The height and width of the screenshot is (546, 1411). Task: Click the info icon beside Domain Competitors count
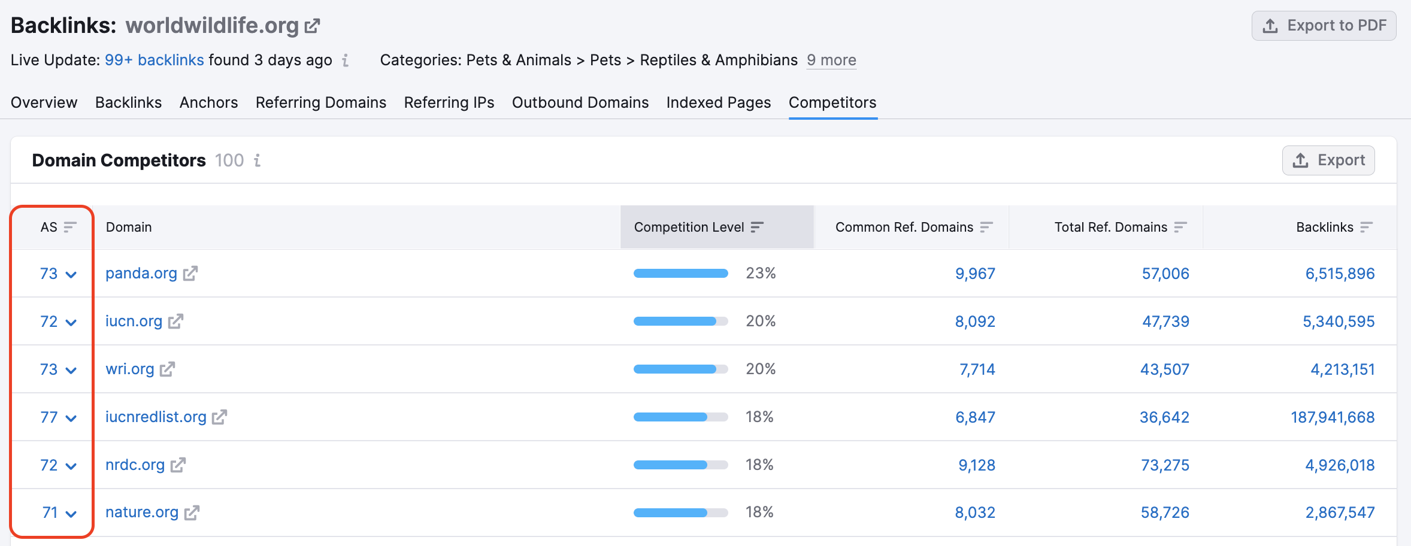pyautogui.click(x=258, y=160)
